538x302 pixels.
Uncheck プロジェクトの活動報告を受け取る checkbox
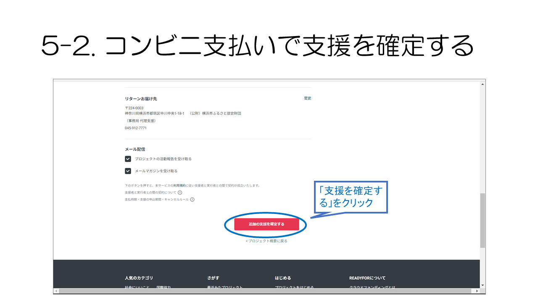pyautogui.click(x=128, y=159)
